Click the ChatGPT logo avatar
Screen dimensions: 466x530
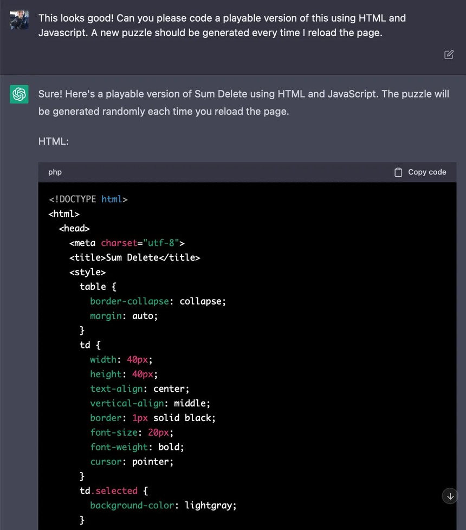(x=19, y=94)
